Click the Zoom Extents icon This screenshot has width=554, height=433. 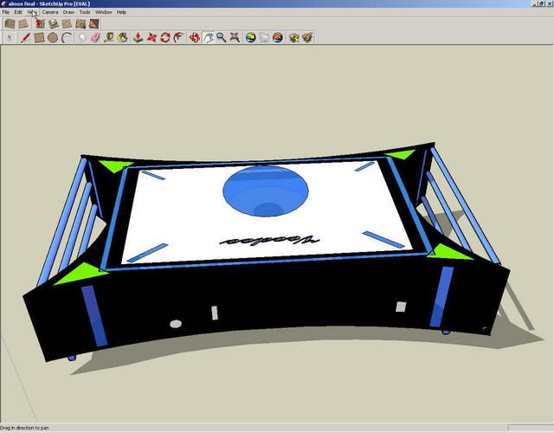[235, 38]
